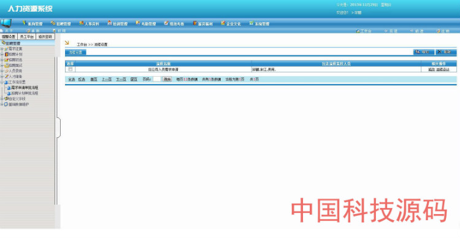The image size is (460, 238).
Task: Go to 下一页 next page
Action: tap(121, 79)
